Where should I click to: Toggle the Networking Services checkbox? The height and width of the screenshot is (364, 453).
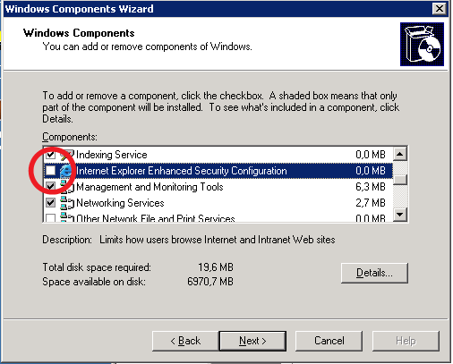[50, 203]
